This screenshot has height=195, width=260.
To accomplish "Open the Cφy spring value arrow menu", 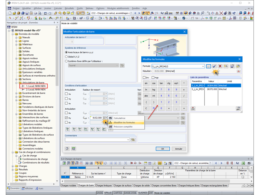I will [x=106, y=118].
